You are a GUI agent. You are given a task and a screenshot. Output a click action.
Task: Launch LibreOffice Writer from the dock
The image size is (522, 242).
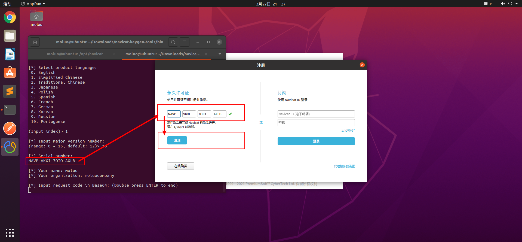coord(10,54)
